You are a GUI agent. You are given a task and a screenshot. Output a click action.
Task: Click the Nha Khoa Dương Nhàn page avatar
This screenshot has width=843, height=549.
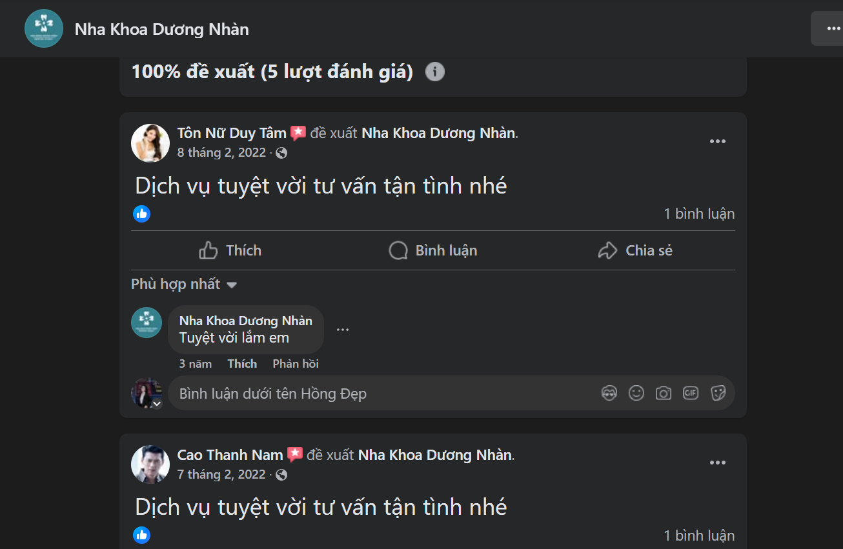click(43, 28)
